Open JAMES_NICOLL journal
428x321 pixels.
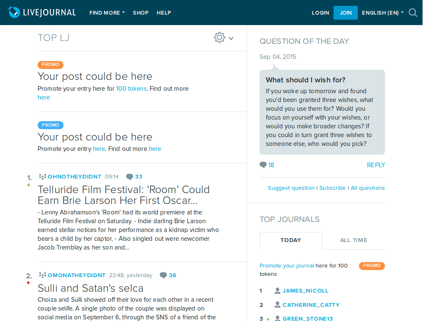coord(306,291)
